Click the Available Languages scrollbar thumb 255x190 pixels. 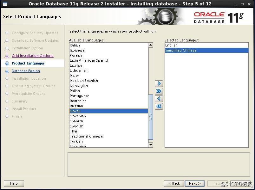151,117
